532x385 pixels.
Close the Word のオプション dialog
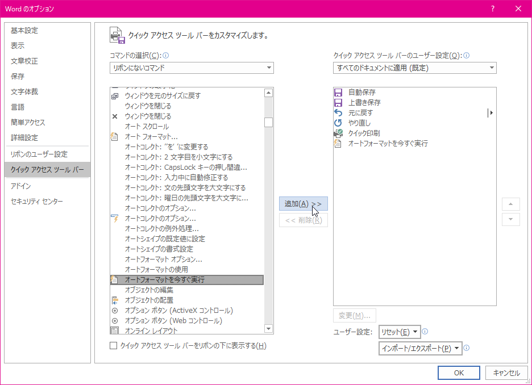tap(518, 9)
